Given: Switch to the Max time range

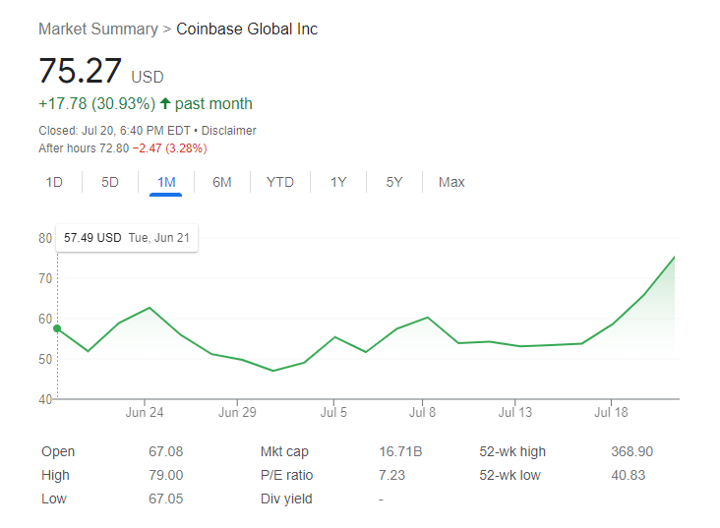Looking at the screenshot, I should [x=451, y=182].
